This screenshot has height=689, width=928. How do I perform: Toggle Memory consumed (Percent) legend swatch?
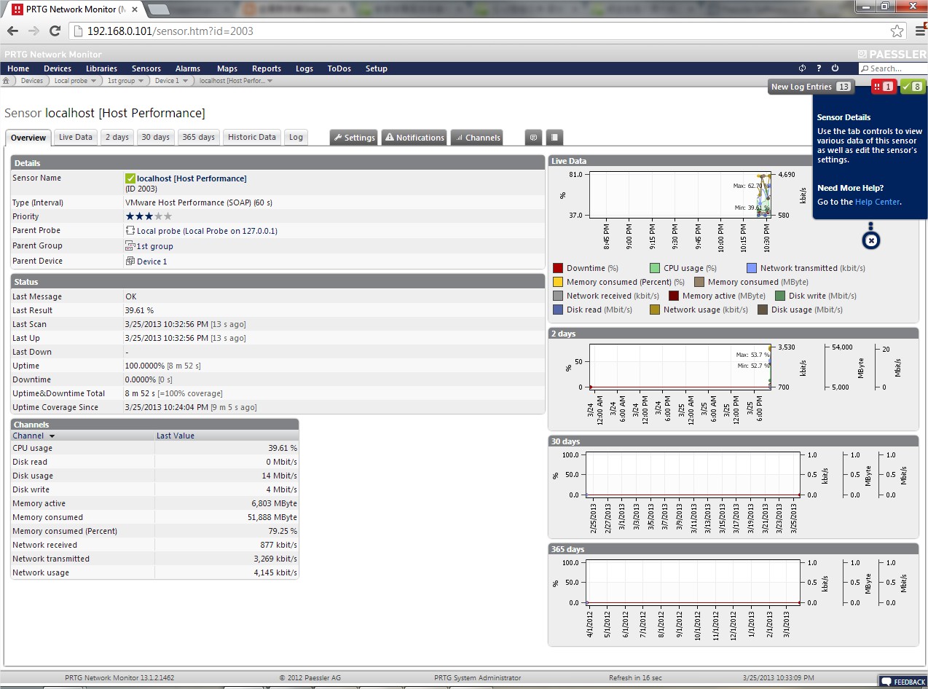pos(558,282)
